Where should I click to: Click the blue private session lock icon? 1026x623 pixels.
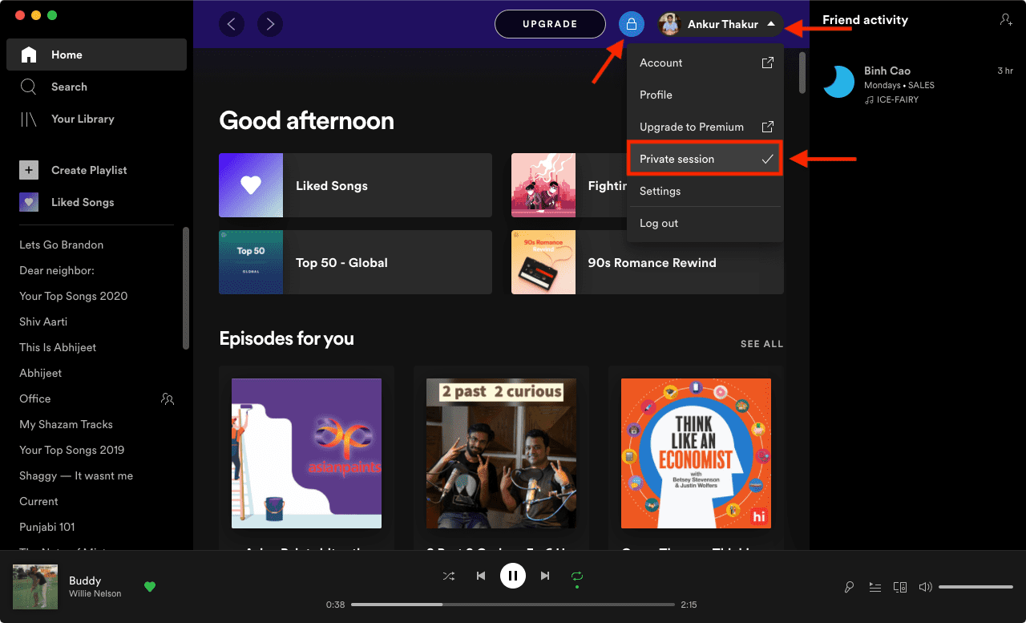632,24
